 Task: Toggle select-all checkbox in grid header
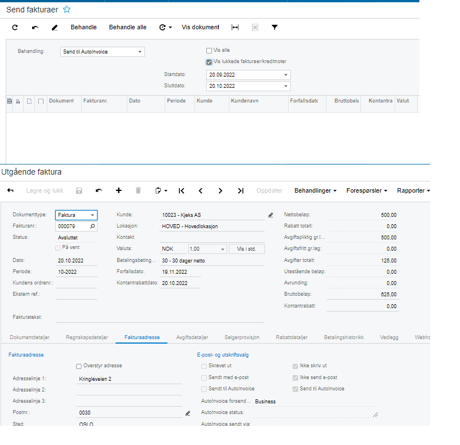pos(41,101)
